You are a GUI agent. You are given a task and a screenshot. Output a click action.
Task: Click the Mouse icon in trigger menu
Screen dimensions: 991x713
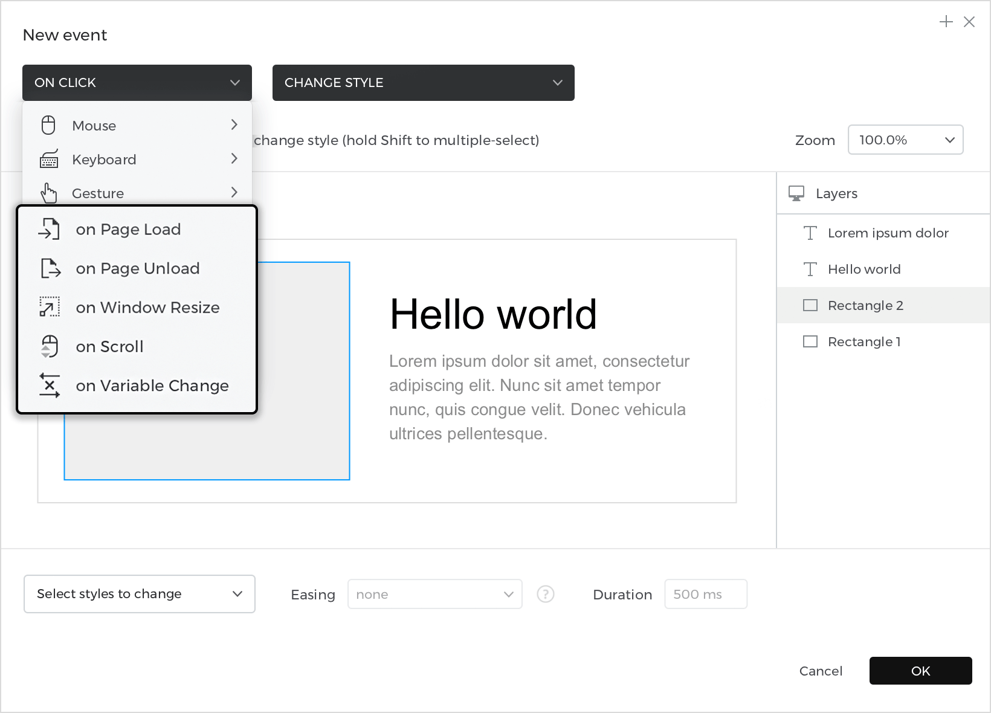48,125
